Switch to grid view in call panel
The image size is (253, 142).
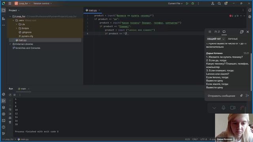pyautogui.click(x=210, y=32)
